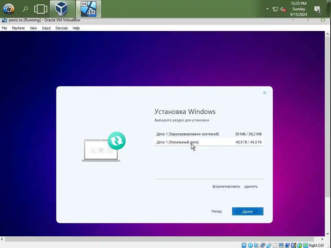Open the Input menu
The image size is (331, 248).
click(46, 28)
